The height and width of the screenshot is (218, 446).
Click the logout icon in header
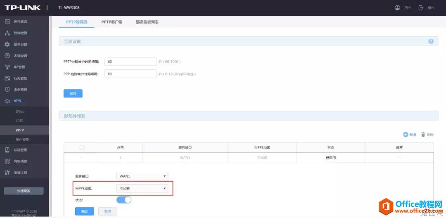pos(421,8)
